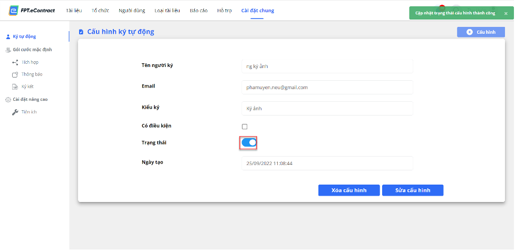This screenshot has width=515, height=250.
Task: Turn off the Trạng thái toggle
Action: click(249, 142)
